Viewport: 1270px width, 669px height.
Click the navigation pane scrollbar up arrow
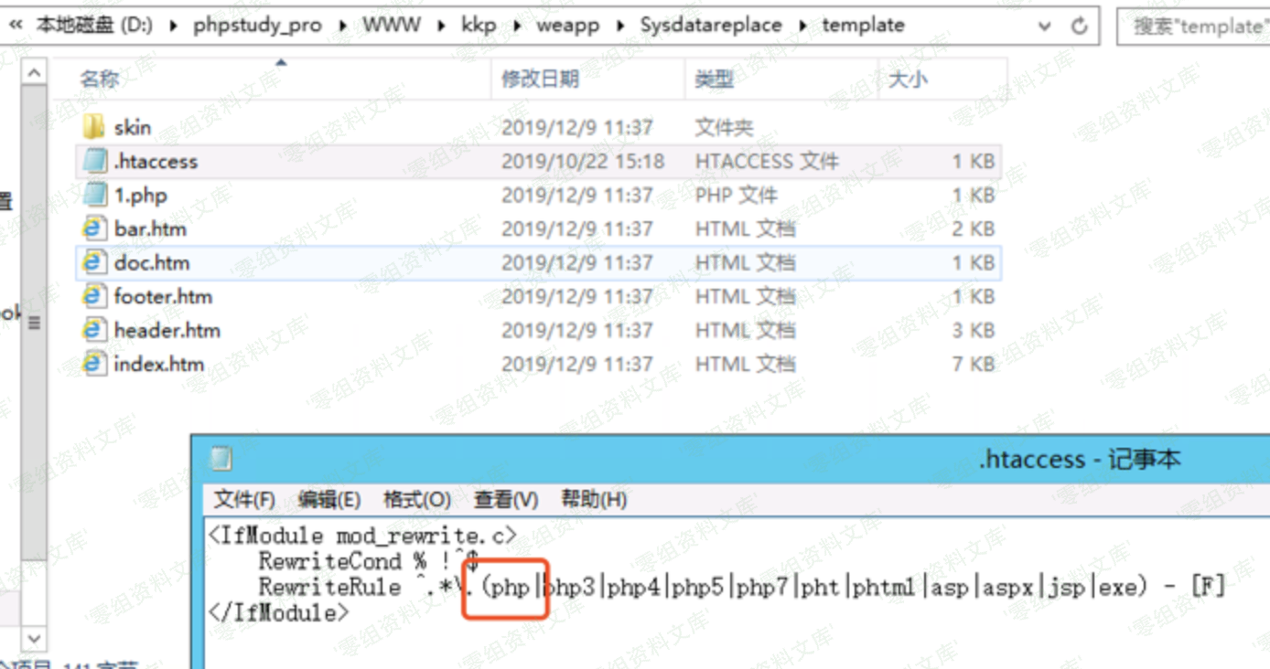click(x=33, y=73)
